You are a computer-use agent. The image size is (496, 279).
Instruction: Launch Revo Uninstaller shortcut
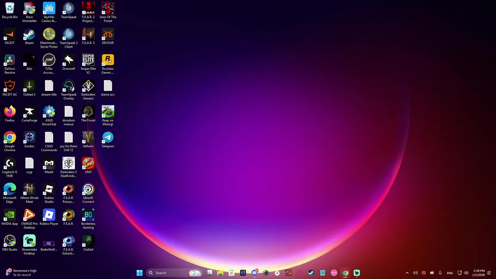click(x=29, y=12)
